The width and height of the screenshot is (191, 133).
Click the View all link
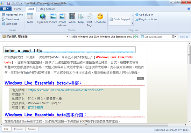[184, 37]
